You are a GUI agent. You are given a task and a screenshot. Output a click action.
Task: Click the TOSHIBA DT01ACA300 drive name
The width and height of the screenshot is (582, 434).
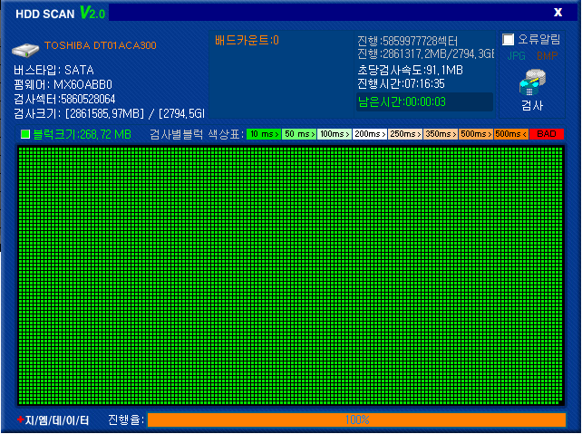pyautogui.click(x=101, y=45)
